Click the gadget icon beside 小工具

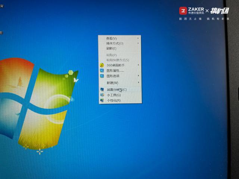[102, 95]
